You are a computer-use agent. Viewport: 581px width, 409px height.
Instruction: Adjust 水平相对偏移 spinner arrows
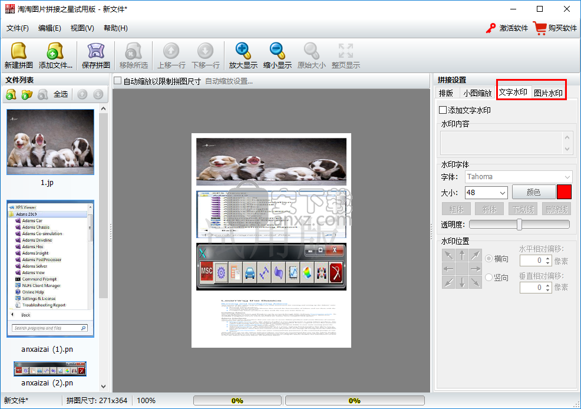pos(547,260)
